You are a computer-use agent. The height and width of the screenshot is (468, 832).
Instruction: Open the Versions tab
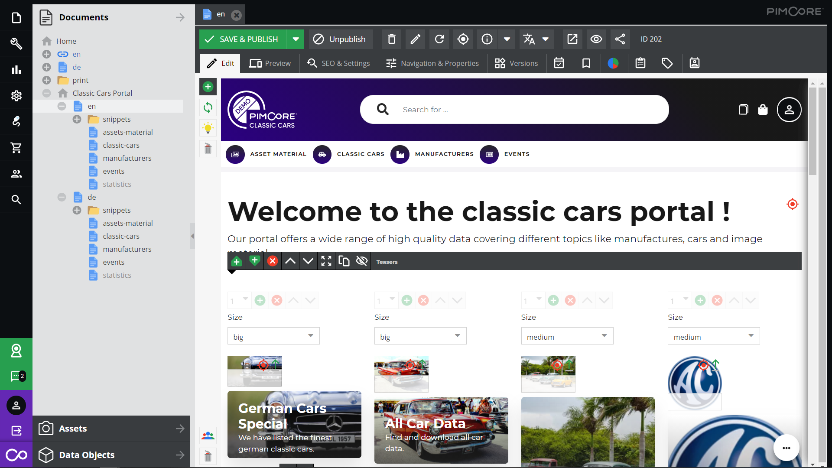pyautogui.click(x=524, y=63)
